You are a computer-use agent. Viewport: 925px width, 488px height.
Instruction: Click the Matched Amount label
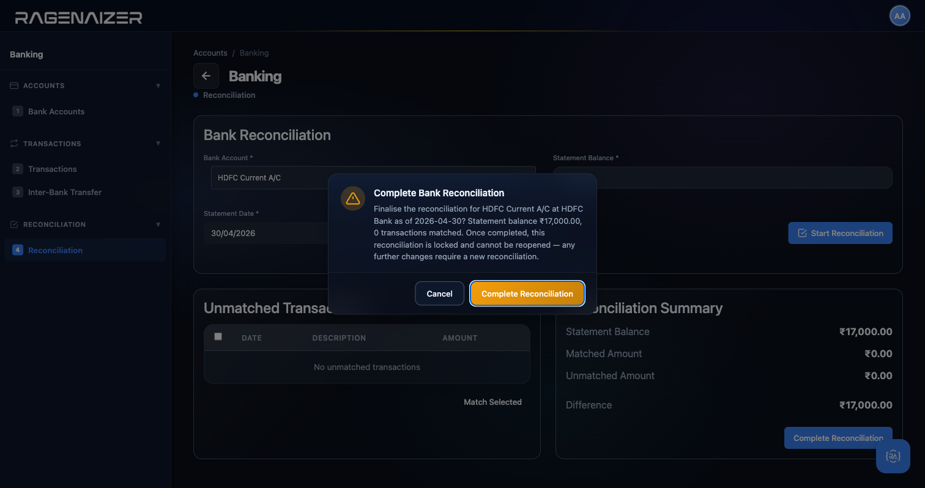click(604, 353)
